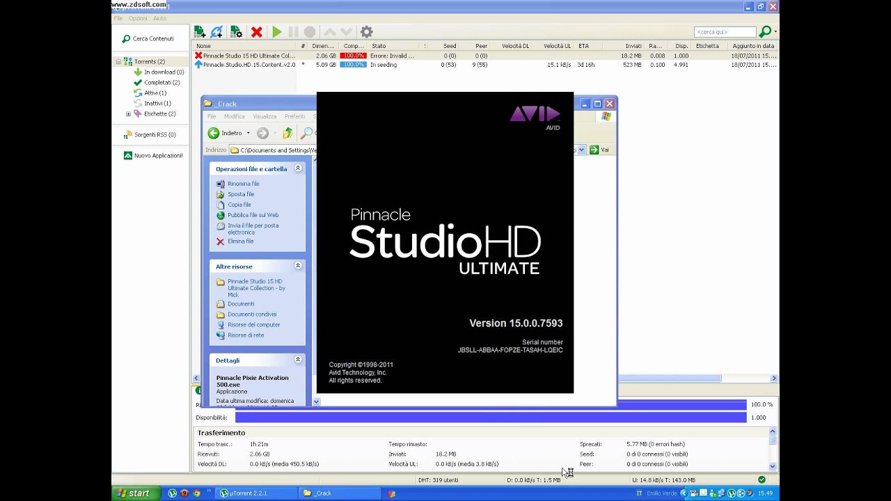Click the Move Down Queue arrow

click(x=347, y=32)
